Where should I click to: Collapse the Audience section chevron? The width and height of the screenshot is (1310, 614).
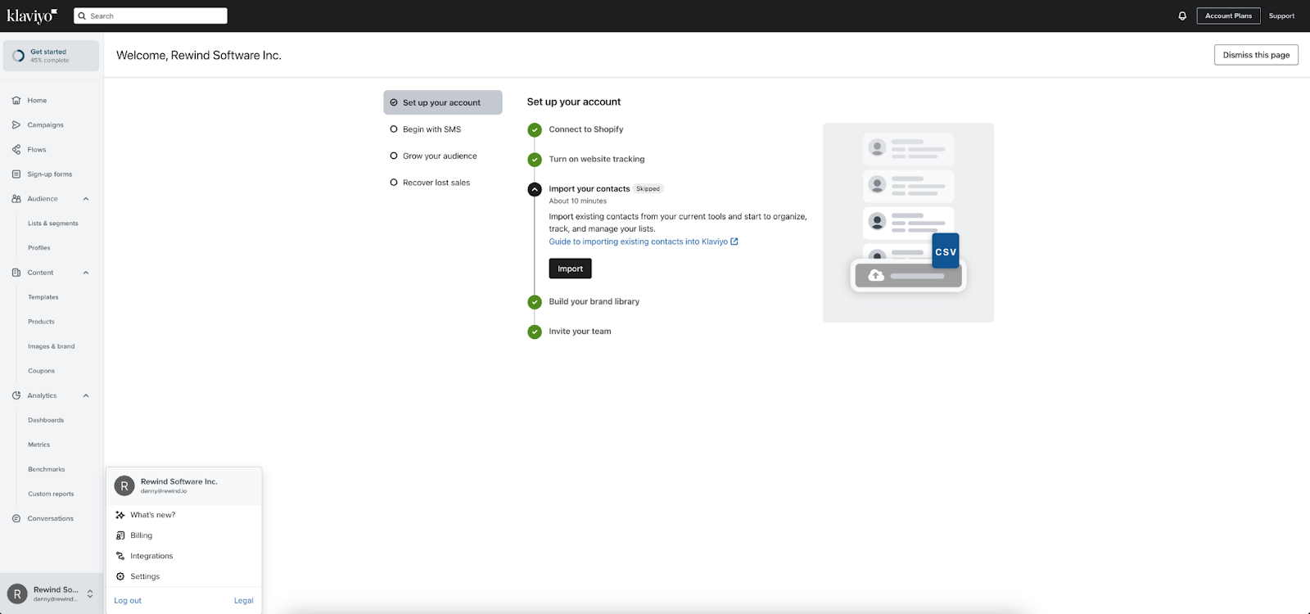point(86,199)
